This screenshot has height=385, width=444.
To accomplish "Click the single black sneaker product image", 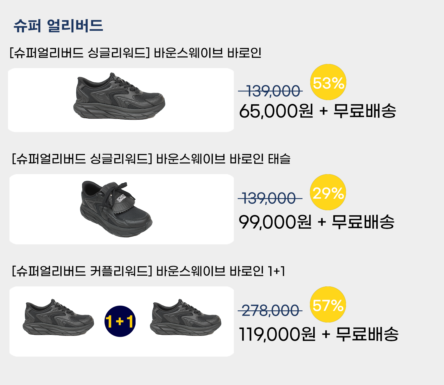I will coord(119,97).
